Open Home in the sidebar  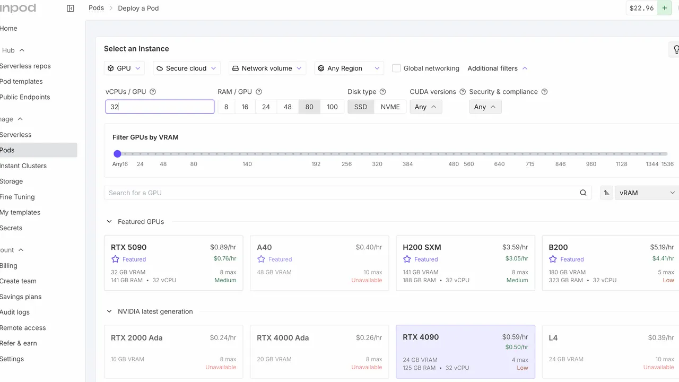8,29
